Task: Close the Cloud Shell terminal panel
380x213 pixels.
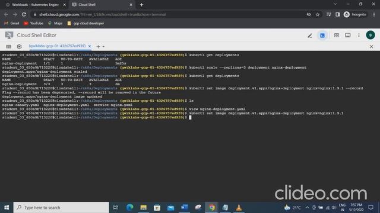Action: [371, 46]
